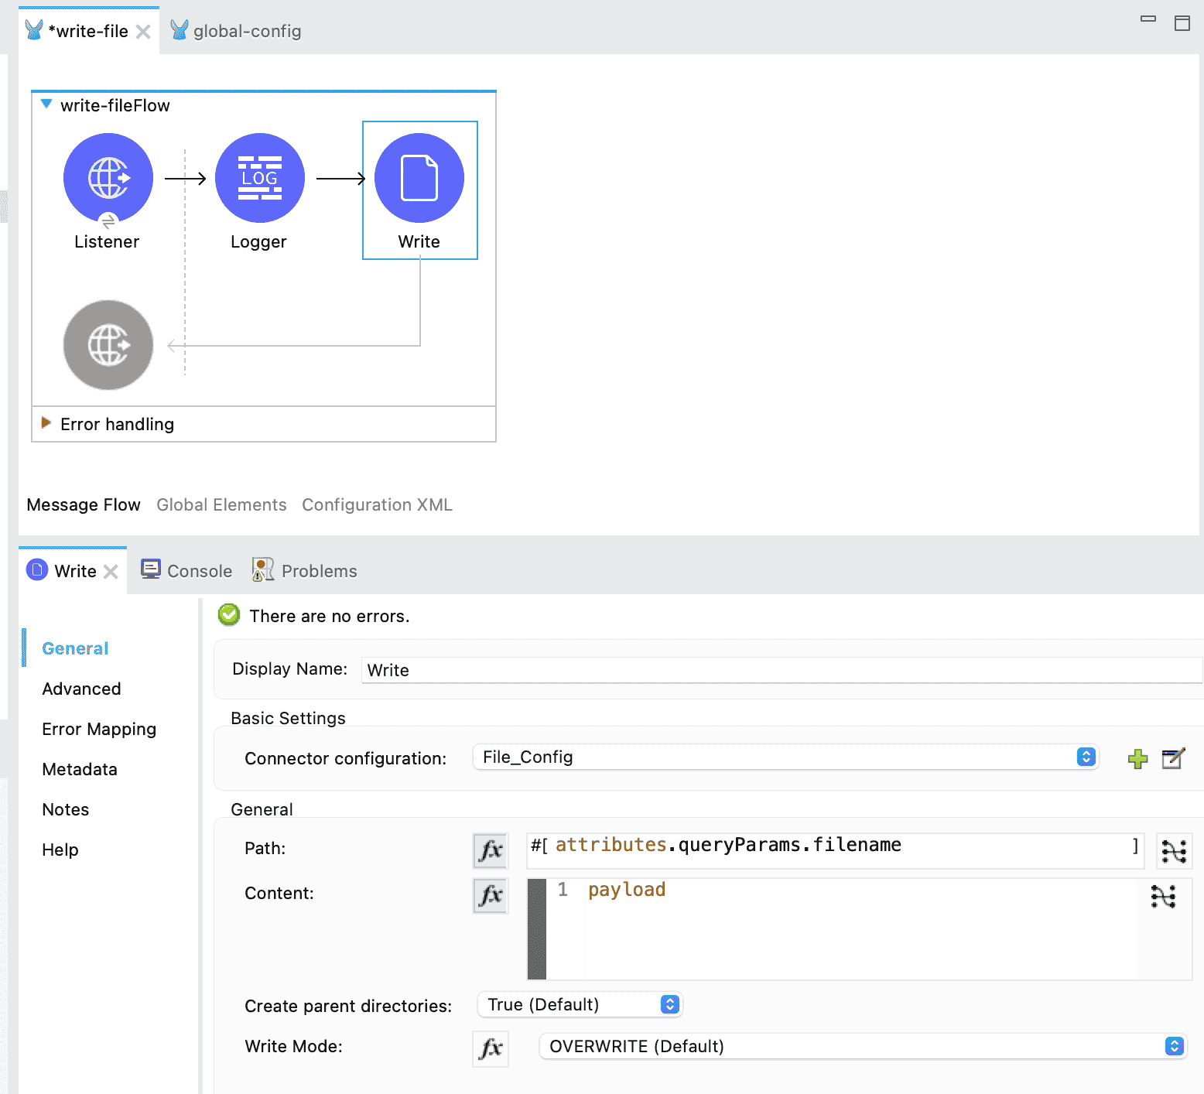Image resolution: width=1204 pixels, height=1094 pixels.
Task: Switch to the Configuration XML view
Action: pos(377,504)
